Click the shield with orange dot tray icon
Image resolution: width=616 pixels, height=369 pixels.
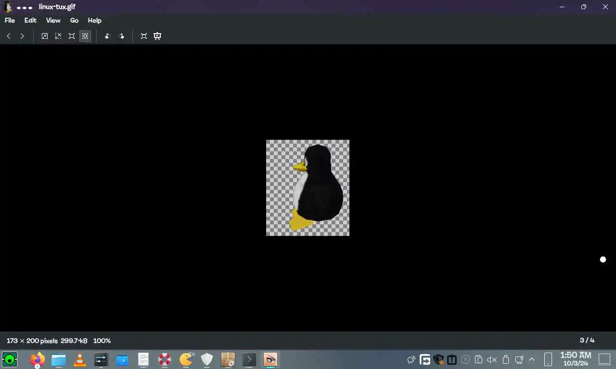(438, 359)
